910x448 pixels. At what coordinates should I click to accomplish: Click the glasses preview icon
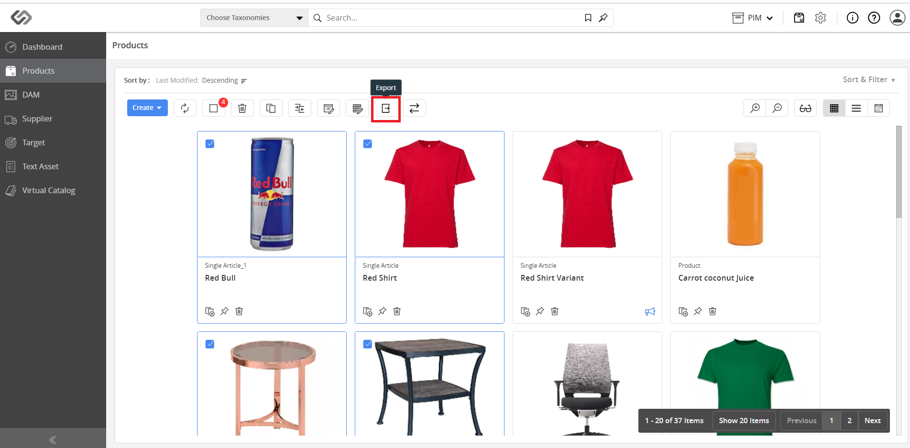806,109
